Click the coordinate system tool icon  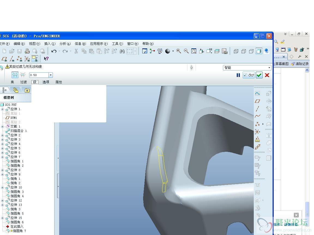[x=257, y=132]
